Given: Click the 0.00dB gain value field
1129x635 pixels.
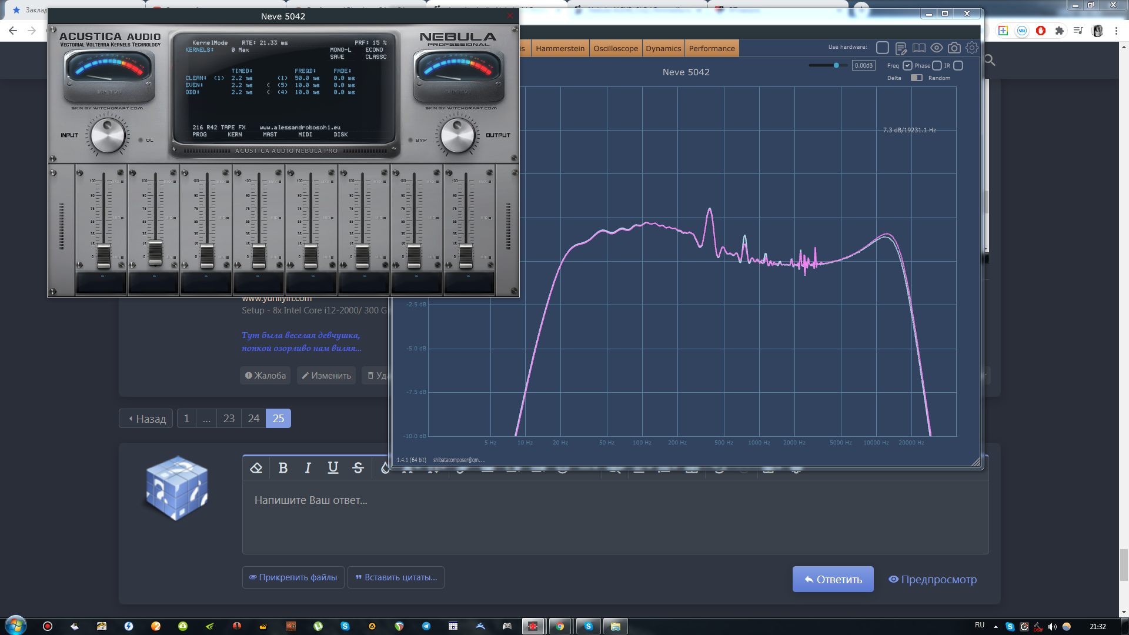Looking at the screenshot, I should pyautogui.click(x=863, y=65).
